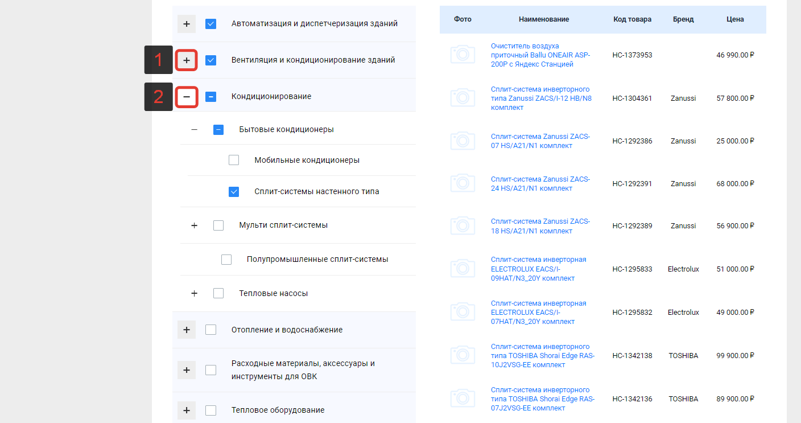
Task: Click photo placeholder for Toshiba RAS-07J2VSG-EE
Action: [x=463, y=399]
